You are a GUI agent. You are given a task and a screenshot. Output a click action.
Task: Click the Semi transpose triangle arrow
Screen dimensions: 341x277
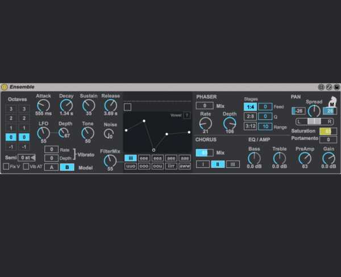pyautogui.click(x=33, y=158)
